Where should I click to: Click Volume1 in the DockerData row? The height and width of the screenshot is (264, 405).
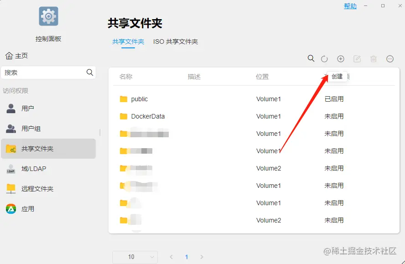click(x=268, y=116)
